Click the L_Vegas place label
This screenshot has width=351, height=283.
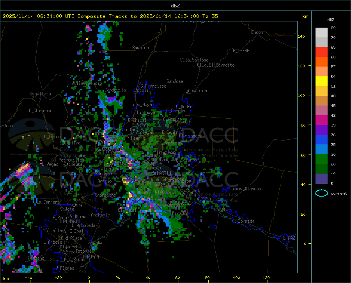tap(50, 164)
